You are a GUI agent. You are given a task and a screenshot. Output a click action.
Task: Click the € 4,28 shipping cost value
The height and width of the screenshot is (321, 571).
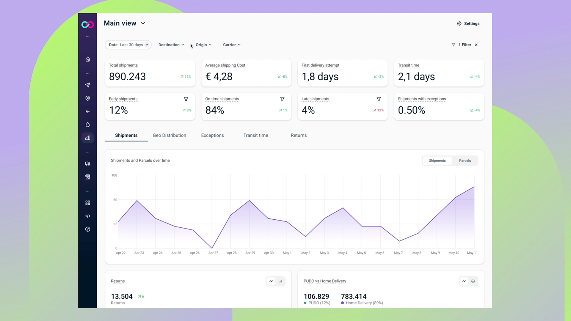[219, 77]
